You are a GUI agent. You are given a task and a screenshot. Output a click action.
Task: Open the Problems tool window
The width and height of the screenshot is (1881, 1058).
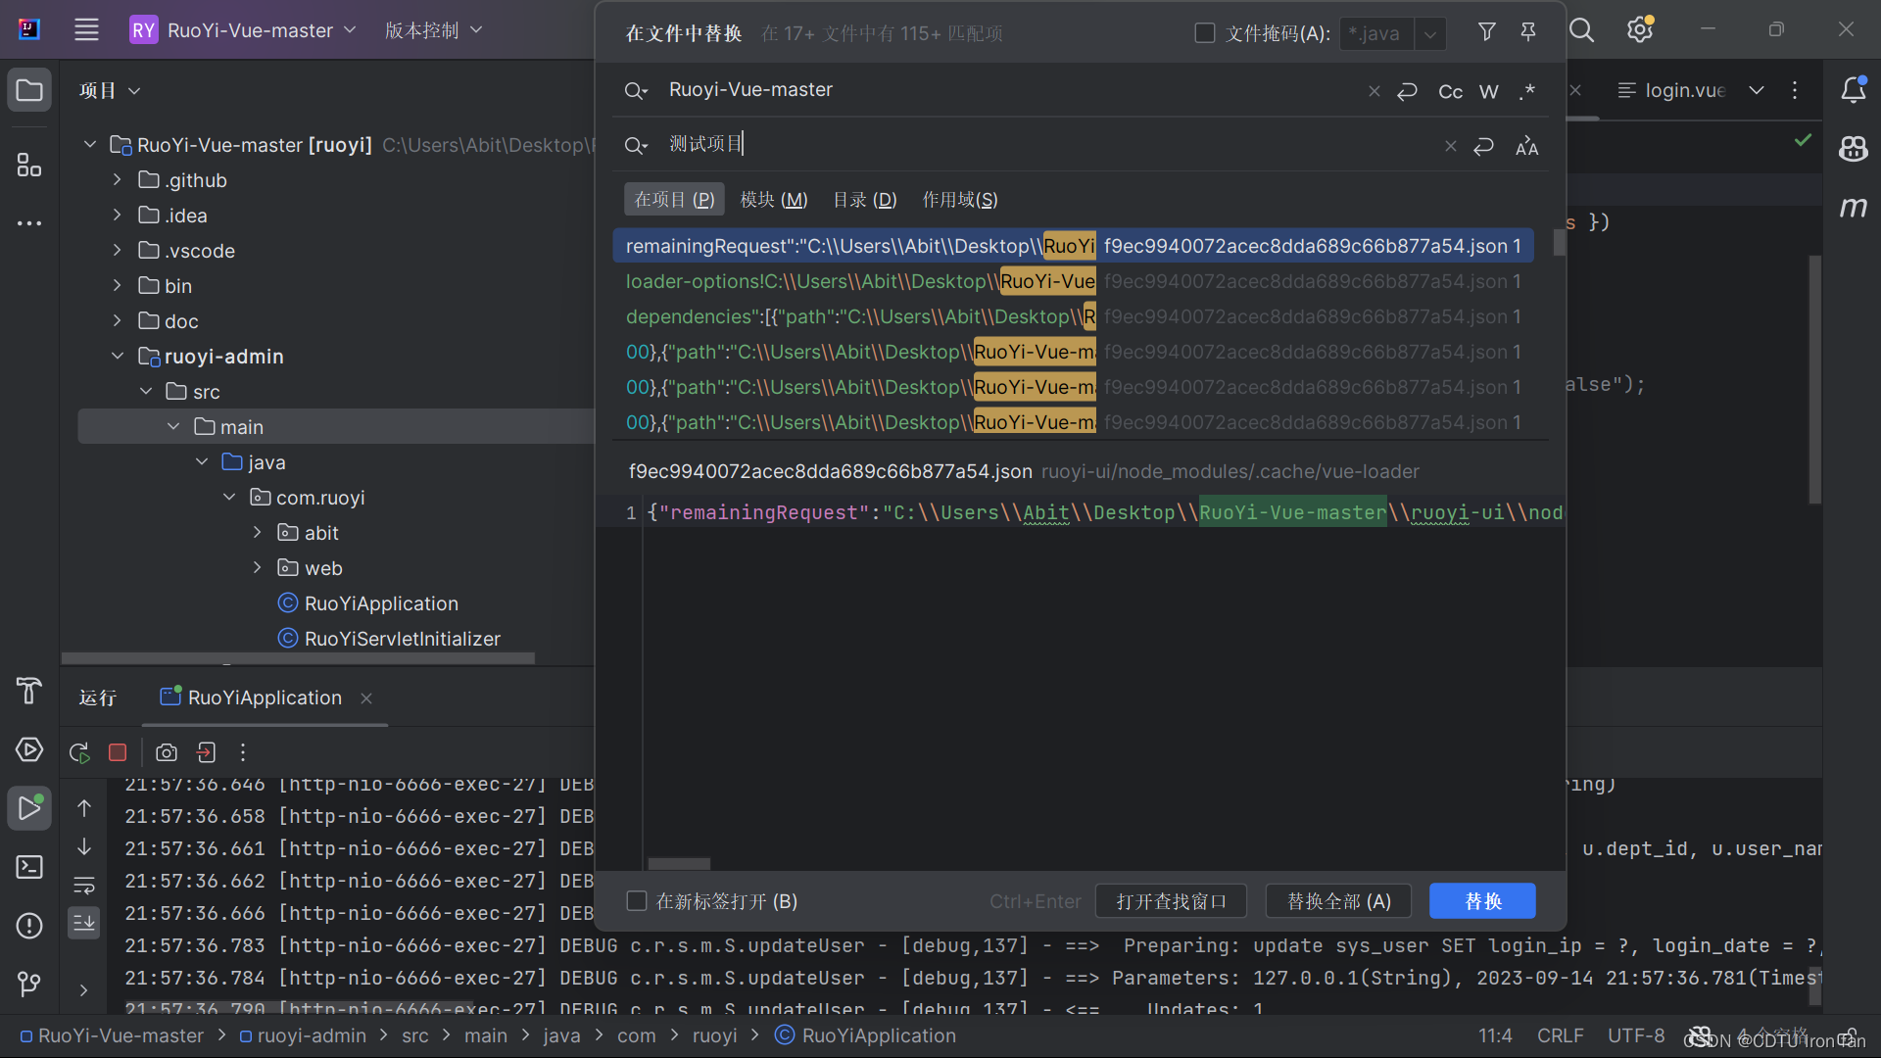[x=29, y=926]
